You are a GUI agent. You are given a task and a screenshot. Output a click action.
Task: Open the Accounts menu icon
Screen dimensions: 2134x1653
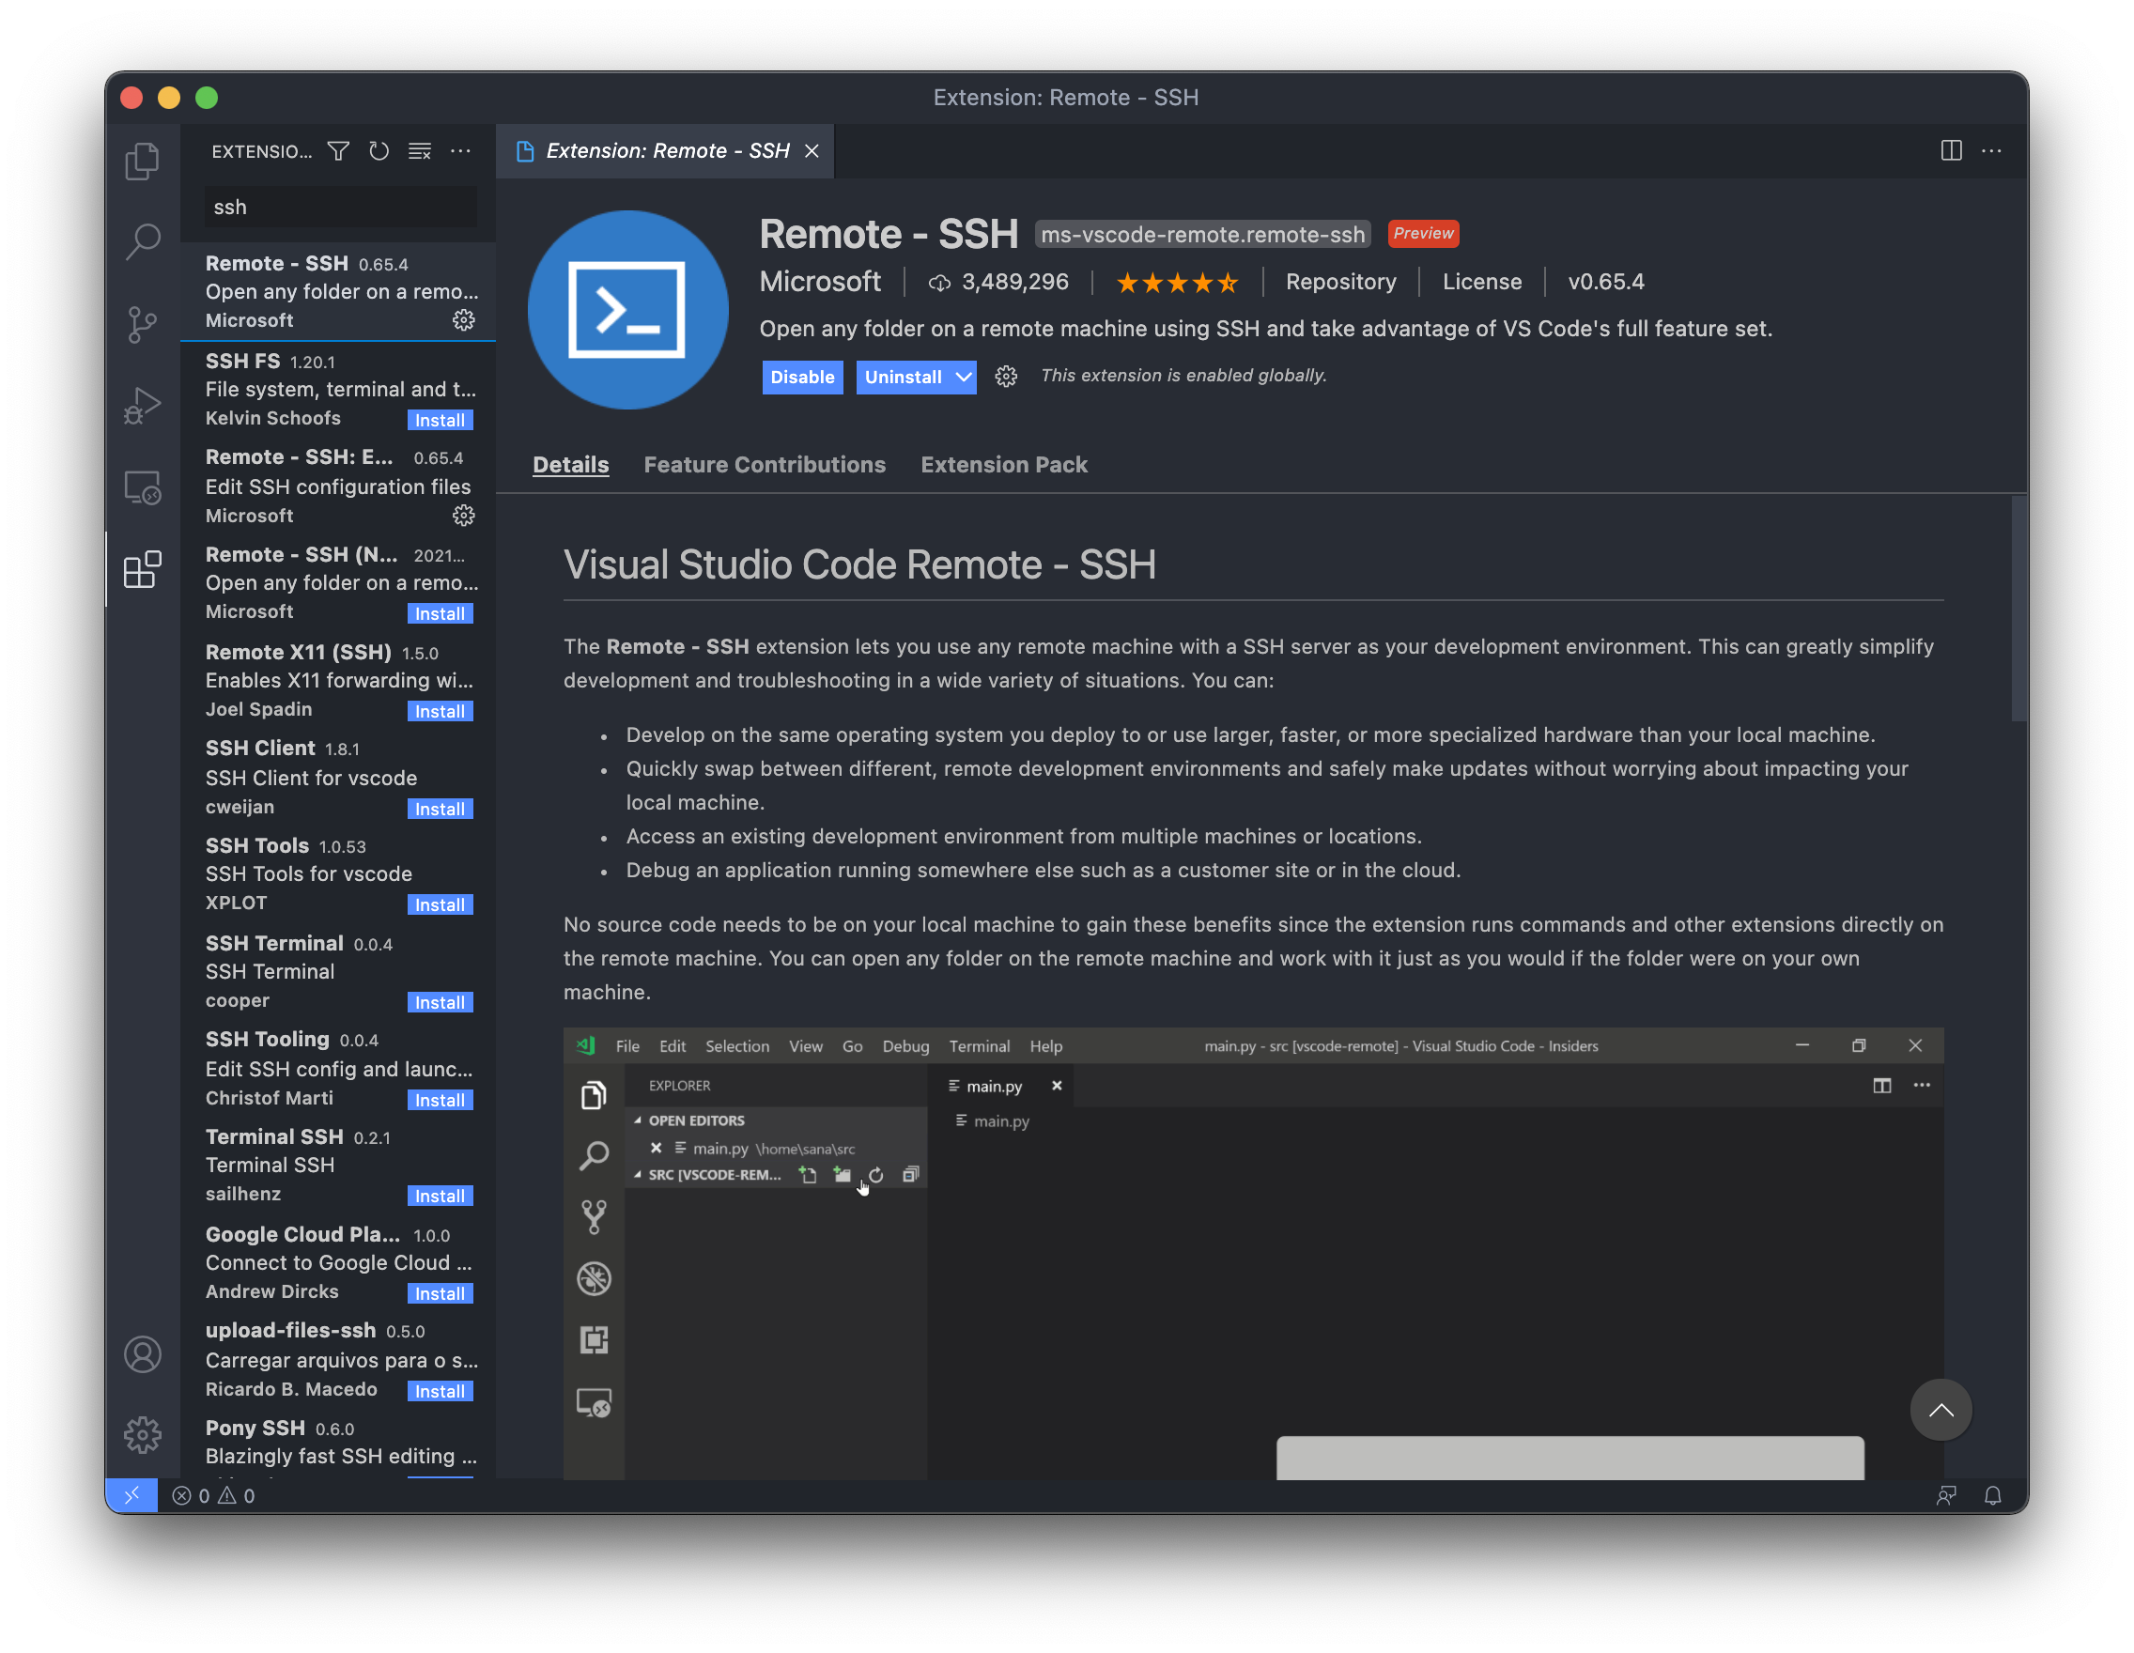(143, 1354)
